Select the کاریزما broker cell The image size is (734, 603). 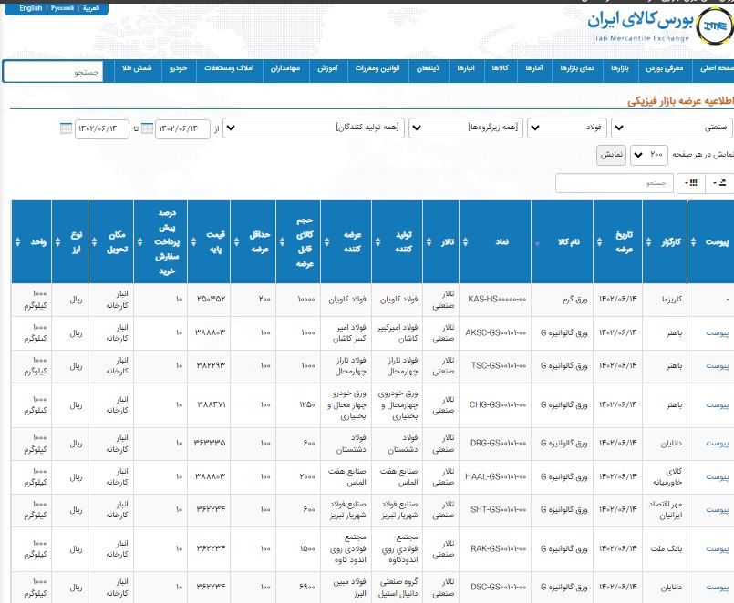coord(666,300)
